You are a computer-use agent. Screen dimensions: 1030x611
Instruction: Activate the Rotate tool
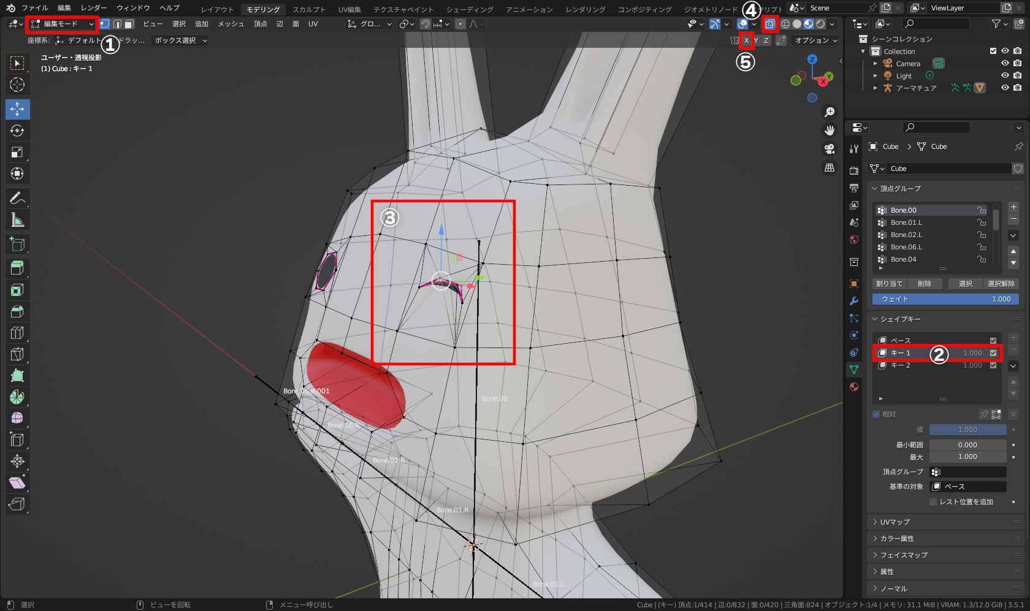(x=17, y=131)
